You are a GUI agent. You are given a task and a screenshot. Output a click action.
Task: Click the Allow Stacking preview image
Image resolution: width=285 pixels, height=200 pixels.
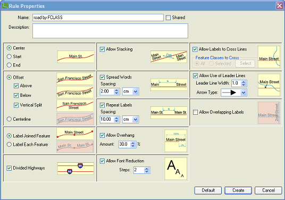(x=169, y=57)
